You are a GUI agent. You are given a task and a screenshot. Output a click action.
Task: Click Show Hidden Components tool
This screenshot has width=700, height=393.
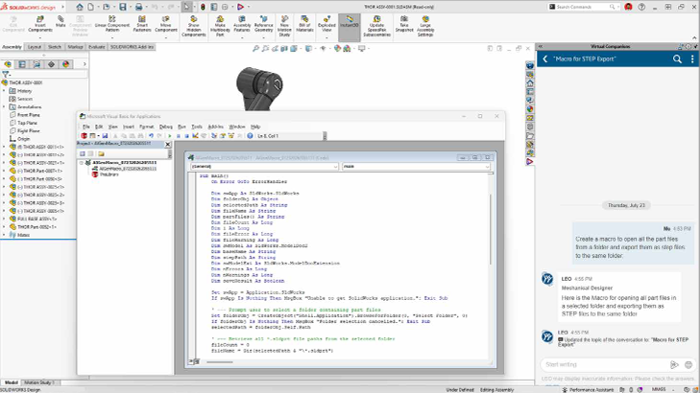click(194, 26)
